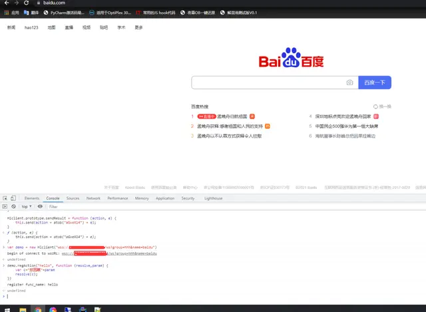Go back with browser back arrow

[7, 3]
